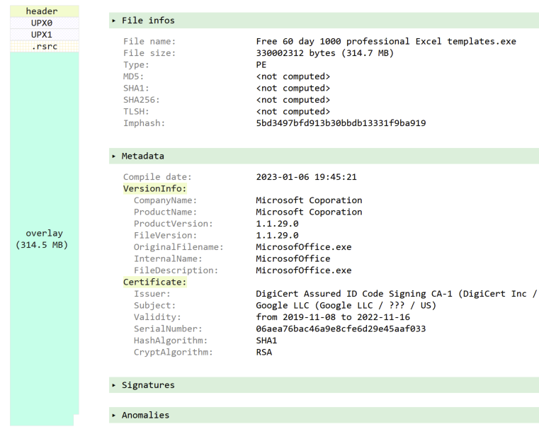Click the 'OriginalFilename:' label

click(178, 247)
